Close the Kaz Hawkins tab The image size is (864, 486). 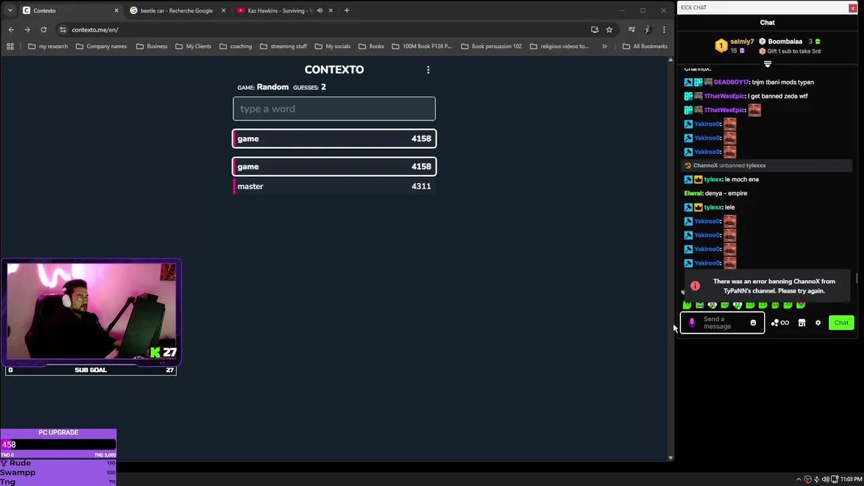tap(330, 11)
